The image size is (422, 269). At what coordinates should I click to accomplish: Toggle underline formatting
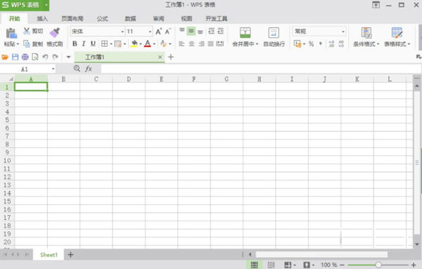pos(93,44)
